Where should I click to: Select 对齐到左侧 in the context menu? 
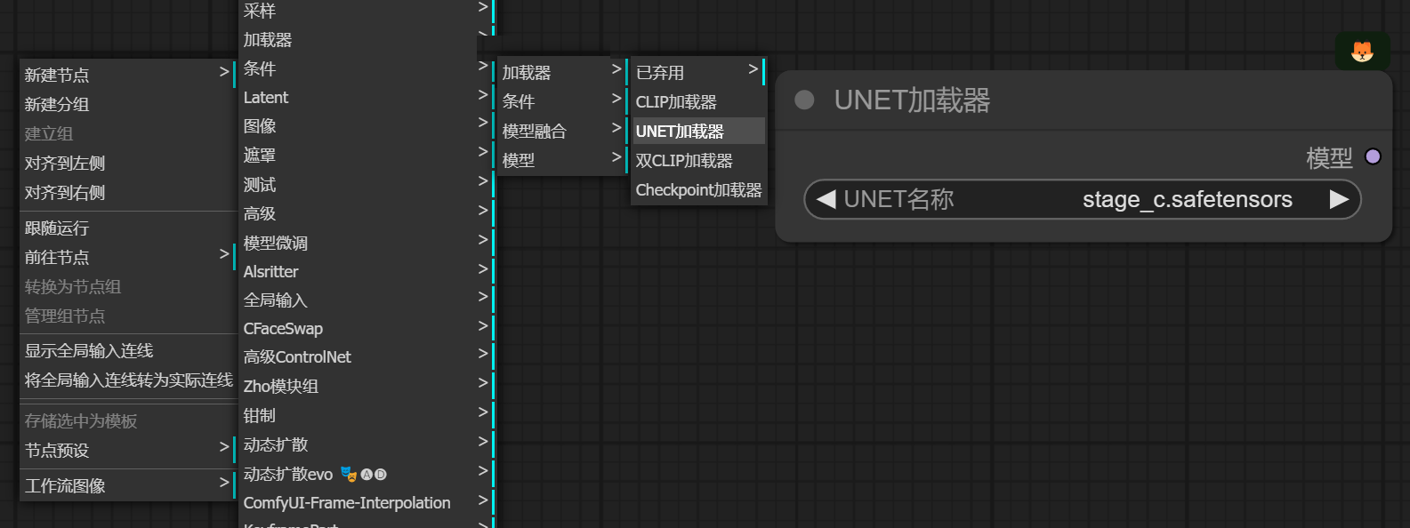pos(127,163)
